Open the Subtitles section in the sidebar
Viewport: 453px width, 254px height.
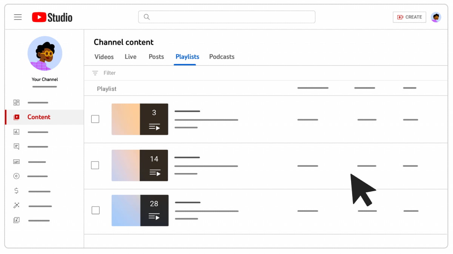16,161
